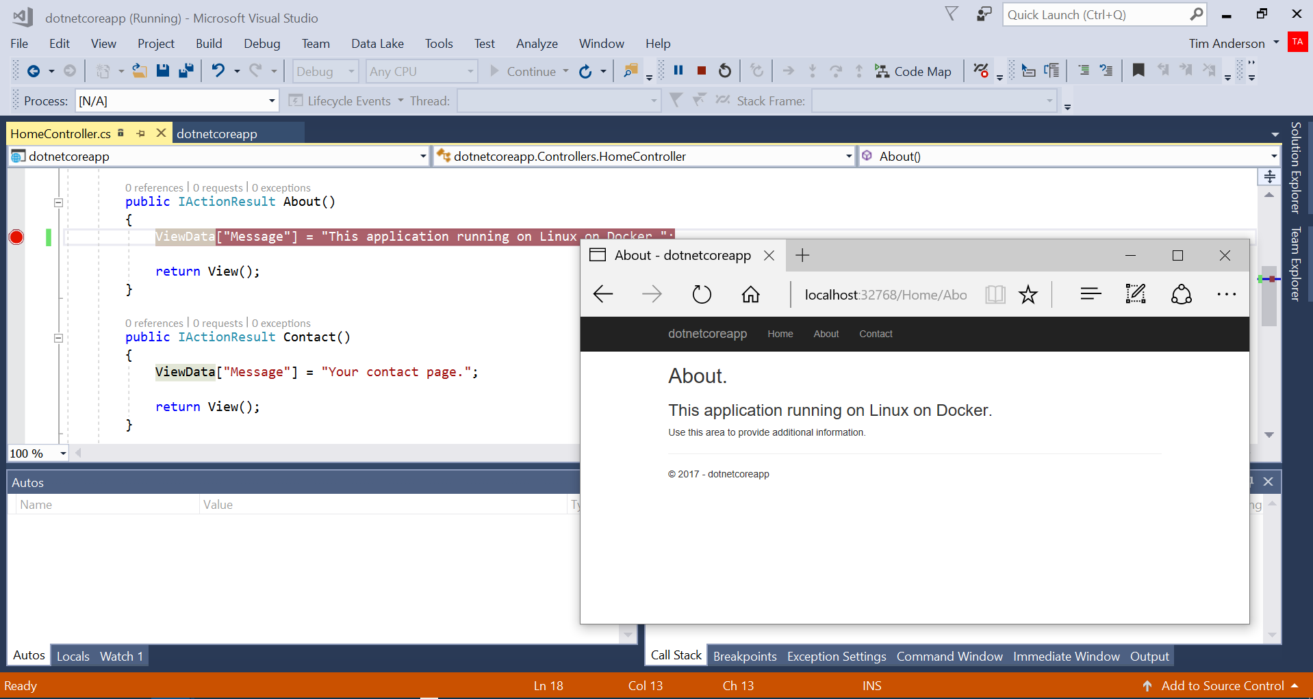Click the browser home icon

750,294
